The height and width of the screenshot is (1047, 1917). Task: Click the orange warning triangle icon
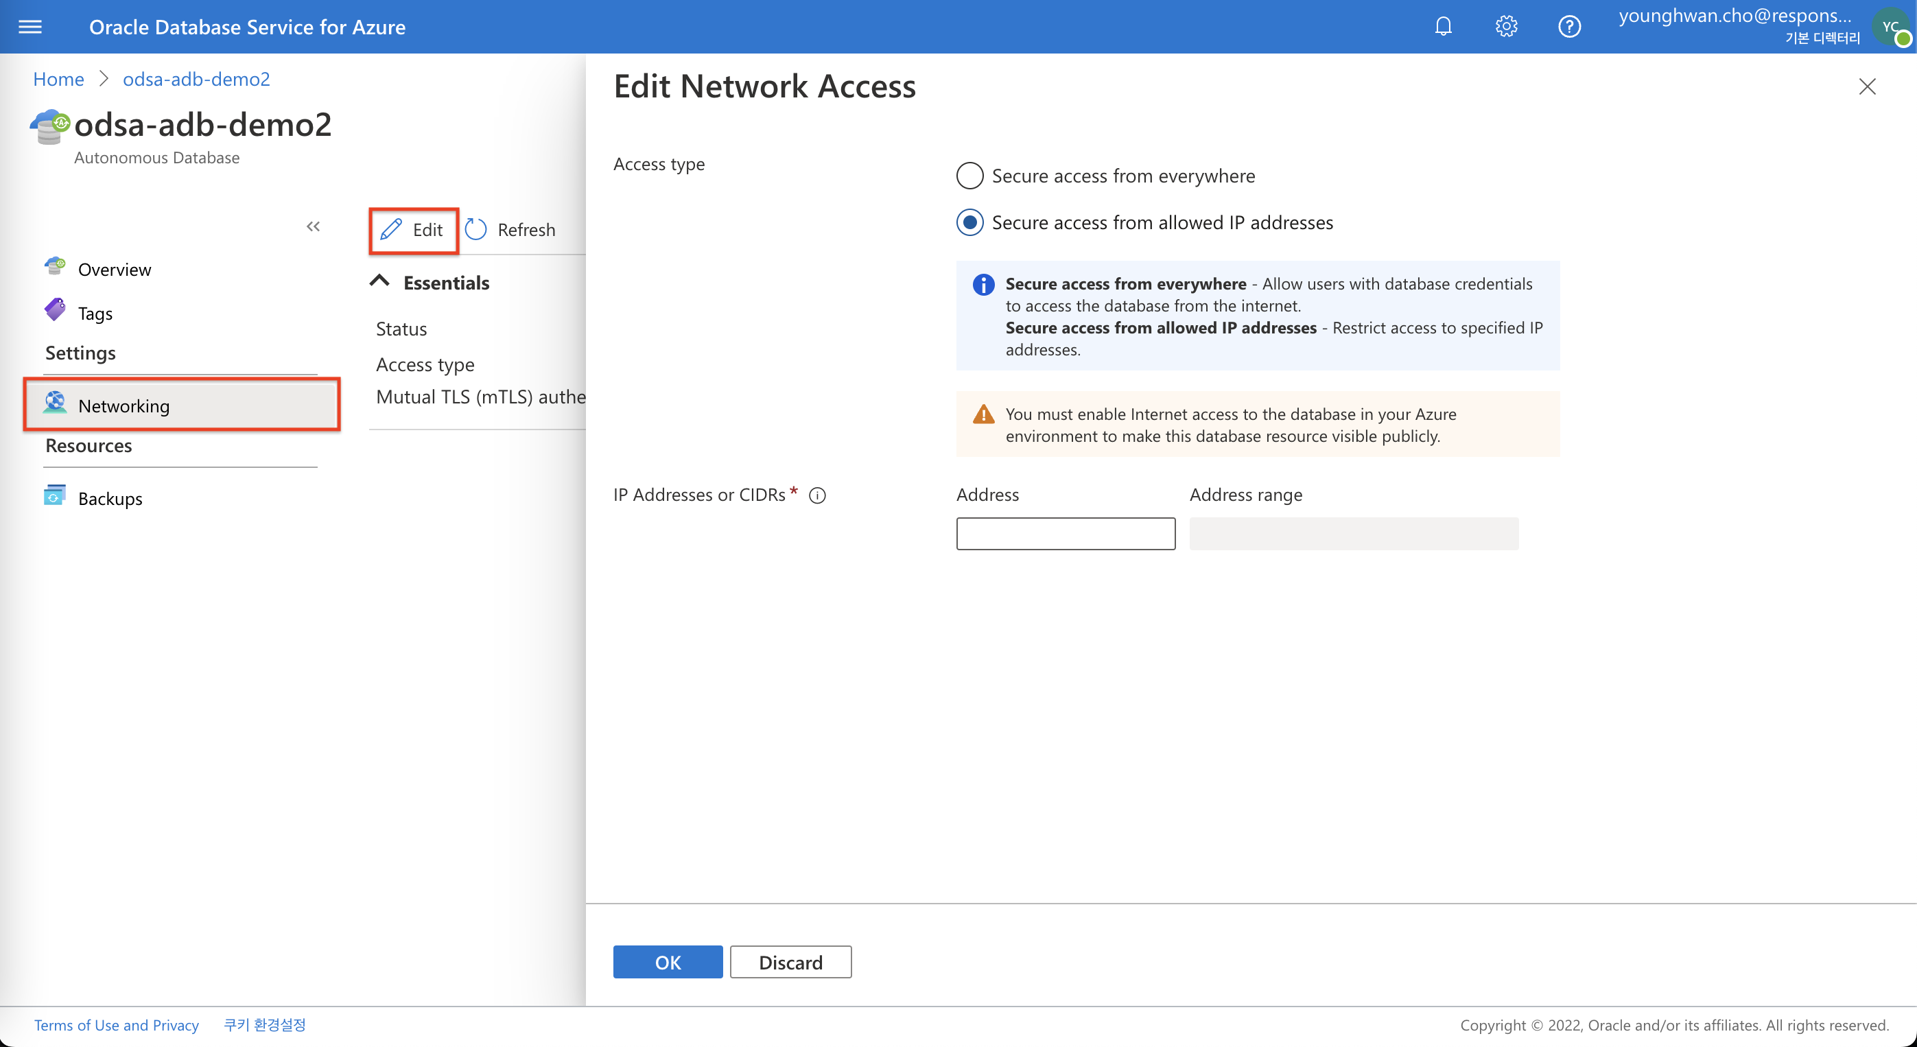(x=983, y=414)
